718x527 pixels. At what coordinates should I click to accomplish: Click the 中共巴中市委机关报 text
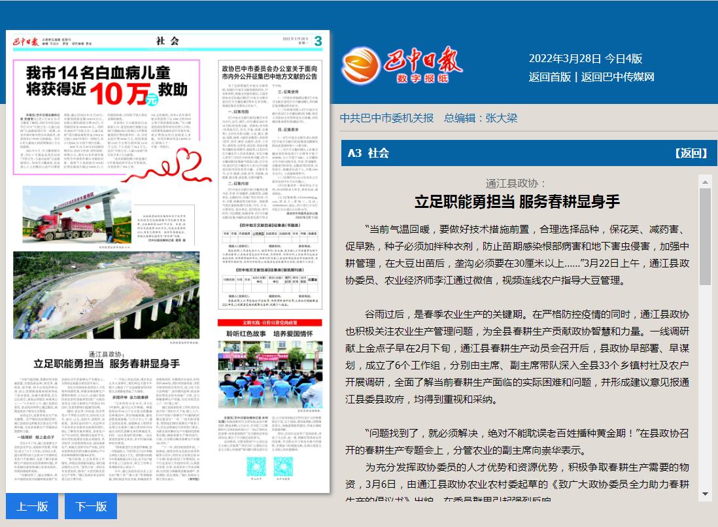point(386,118)
